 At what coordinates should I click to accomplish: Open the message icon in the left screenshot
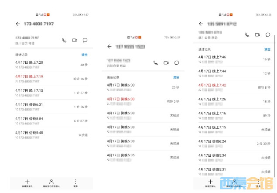[85, 40]
